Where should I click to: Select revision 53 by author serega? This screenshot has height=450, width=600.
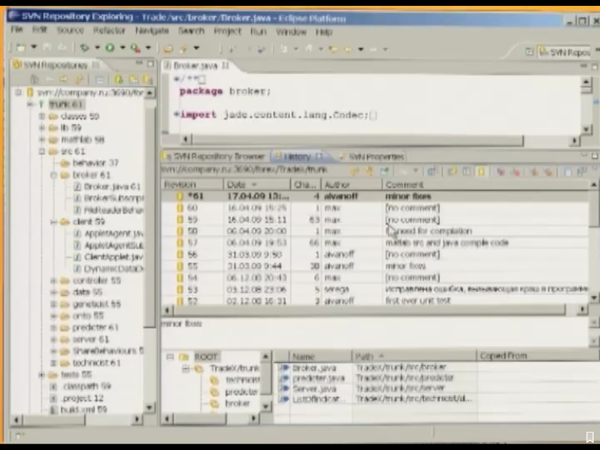(x=375, y=289)
